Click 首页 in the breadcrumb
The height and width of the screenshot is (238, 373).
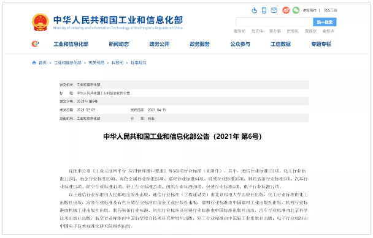pos(42,62)
